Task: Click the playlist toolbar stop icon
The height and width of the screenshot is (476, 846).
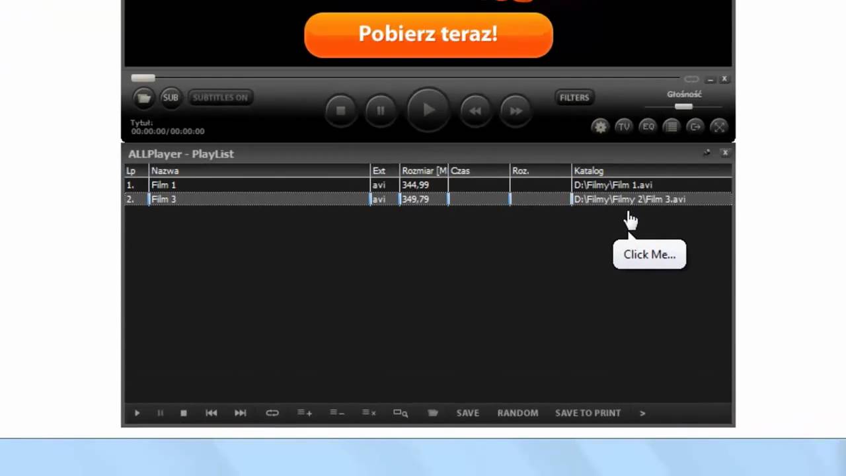Action: (x=184, y=413)
